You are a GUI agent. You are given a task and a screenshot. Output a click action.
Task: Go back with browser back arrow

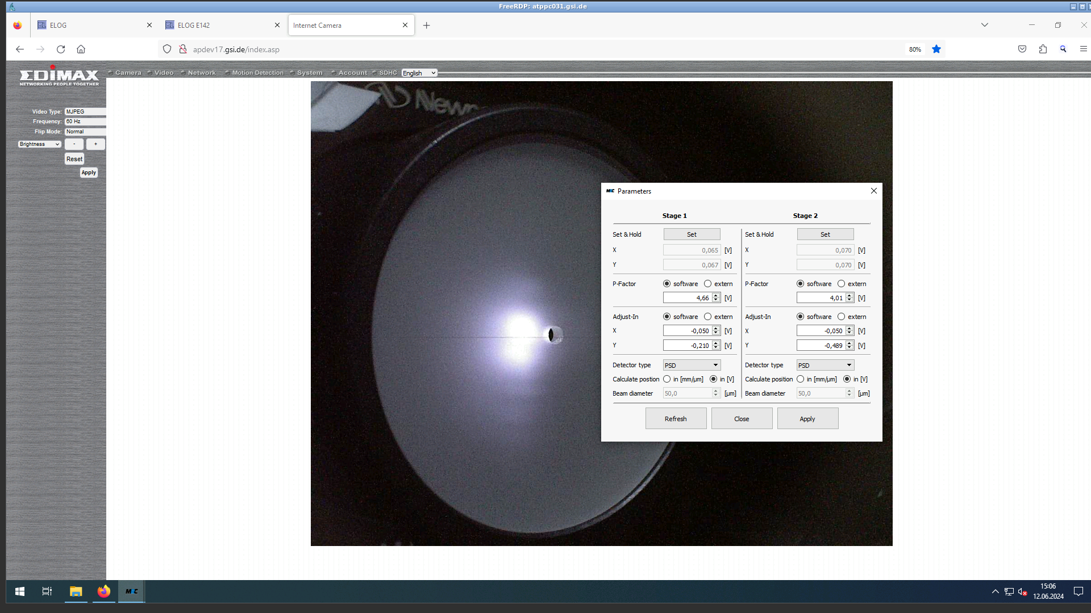point(20,49)
